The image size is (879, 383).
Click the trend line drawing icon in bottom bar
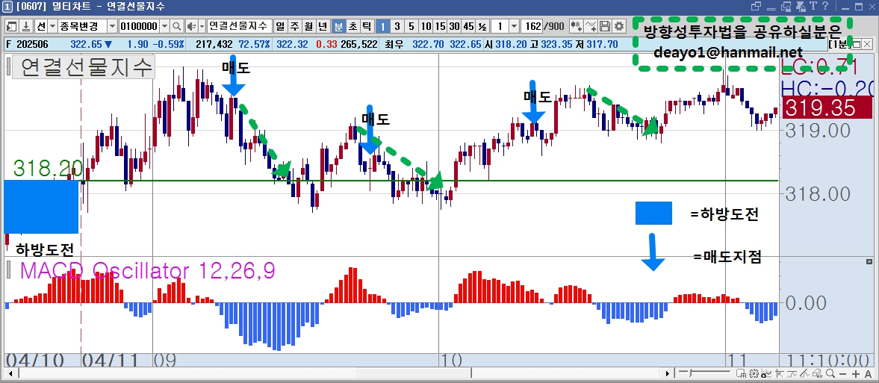(x=805, y=373)
